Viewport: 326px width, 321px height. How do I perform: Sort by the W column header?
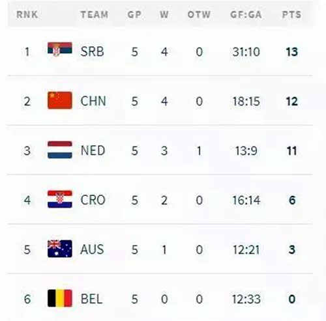click(164, 15)
